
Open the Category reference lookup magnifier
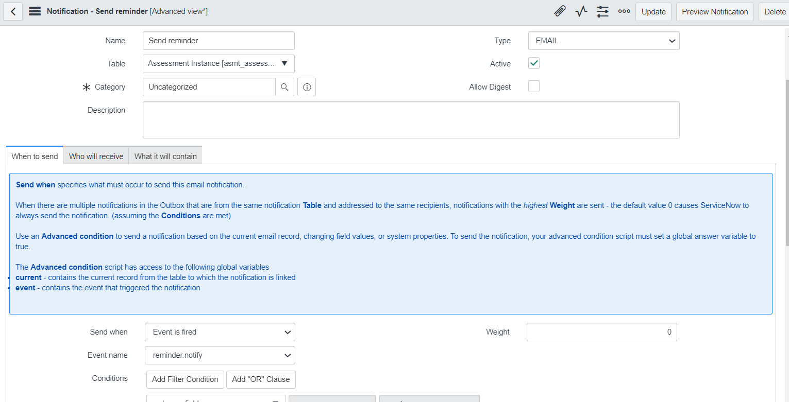pos(284,86)
